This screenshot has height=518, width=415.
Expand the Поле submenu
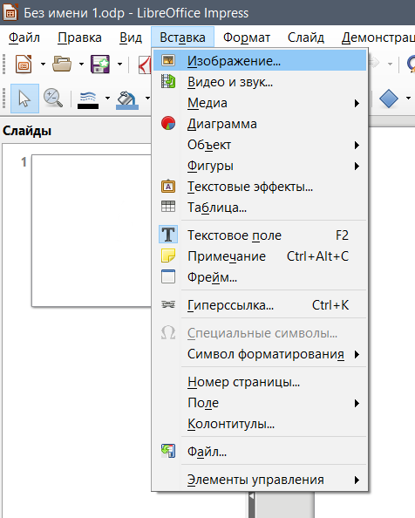tap(260, 403)
